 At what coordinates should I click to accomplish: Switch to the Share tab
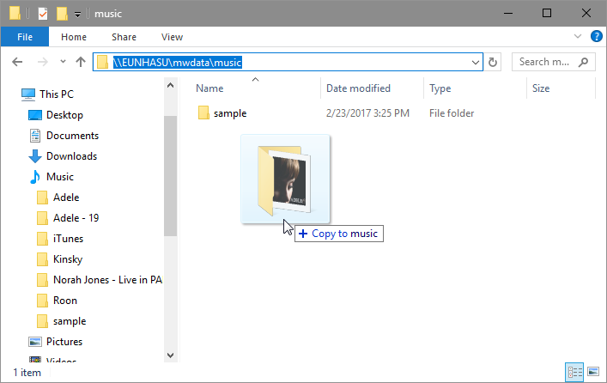point(124,37)
